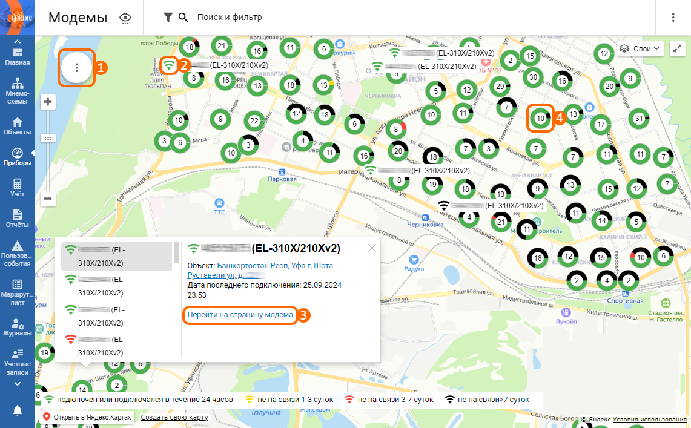The height and width of the screenshot is (428, 691).
Task: Open Учетные записи section
Action: click(17, 363)
